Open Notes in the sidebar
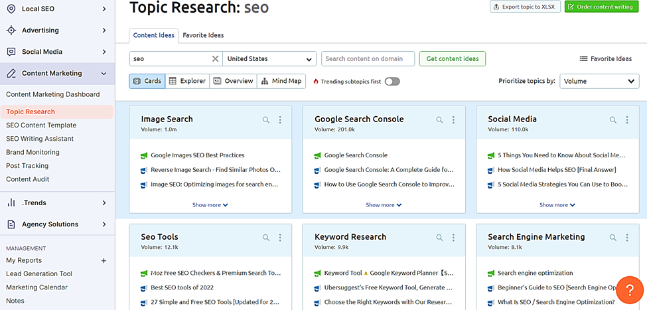Image resolution: width=647 pixels, height=310 pixels. (15, 301)
